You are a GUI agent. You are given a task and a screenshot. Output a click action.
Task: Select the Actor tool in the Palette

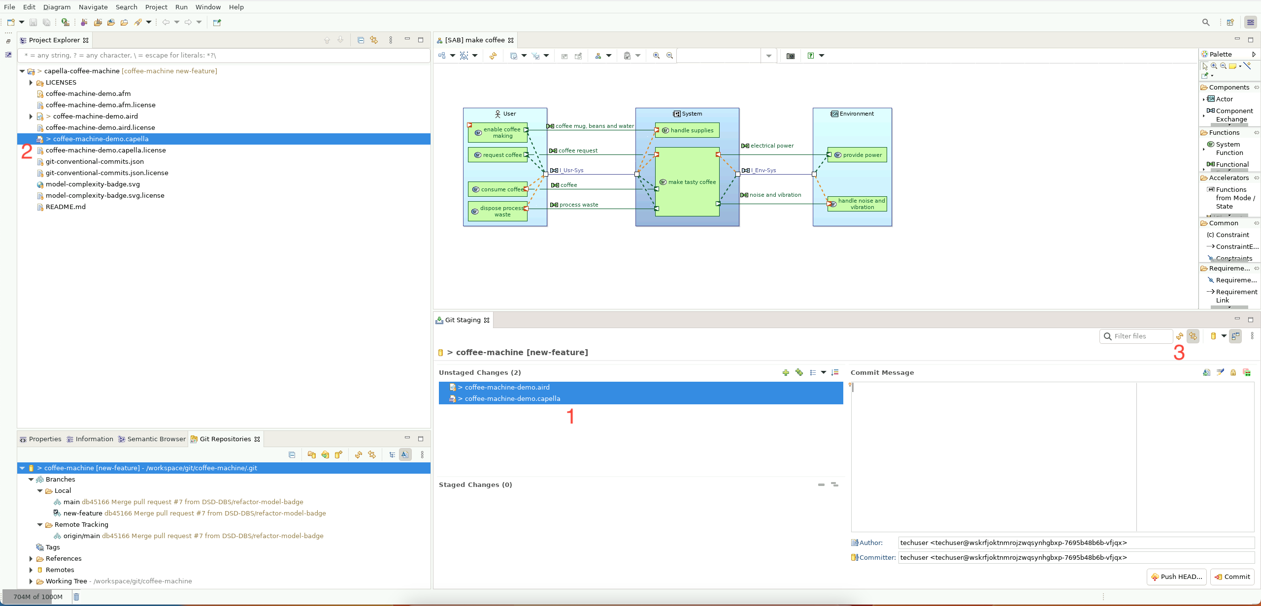(x=1223, y=99)
